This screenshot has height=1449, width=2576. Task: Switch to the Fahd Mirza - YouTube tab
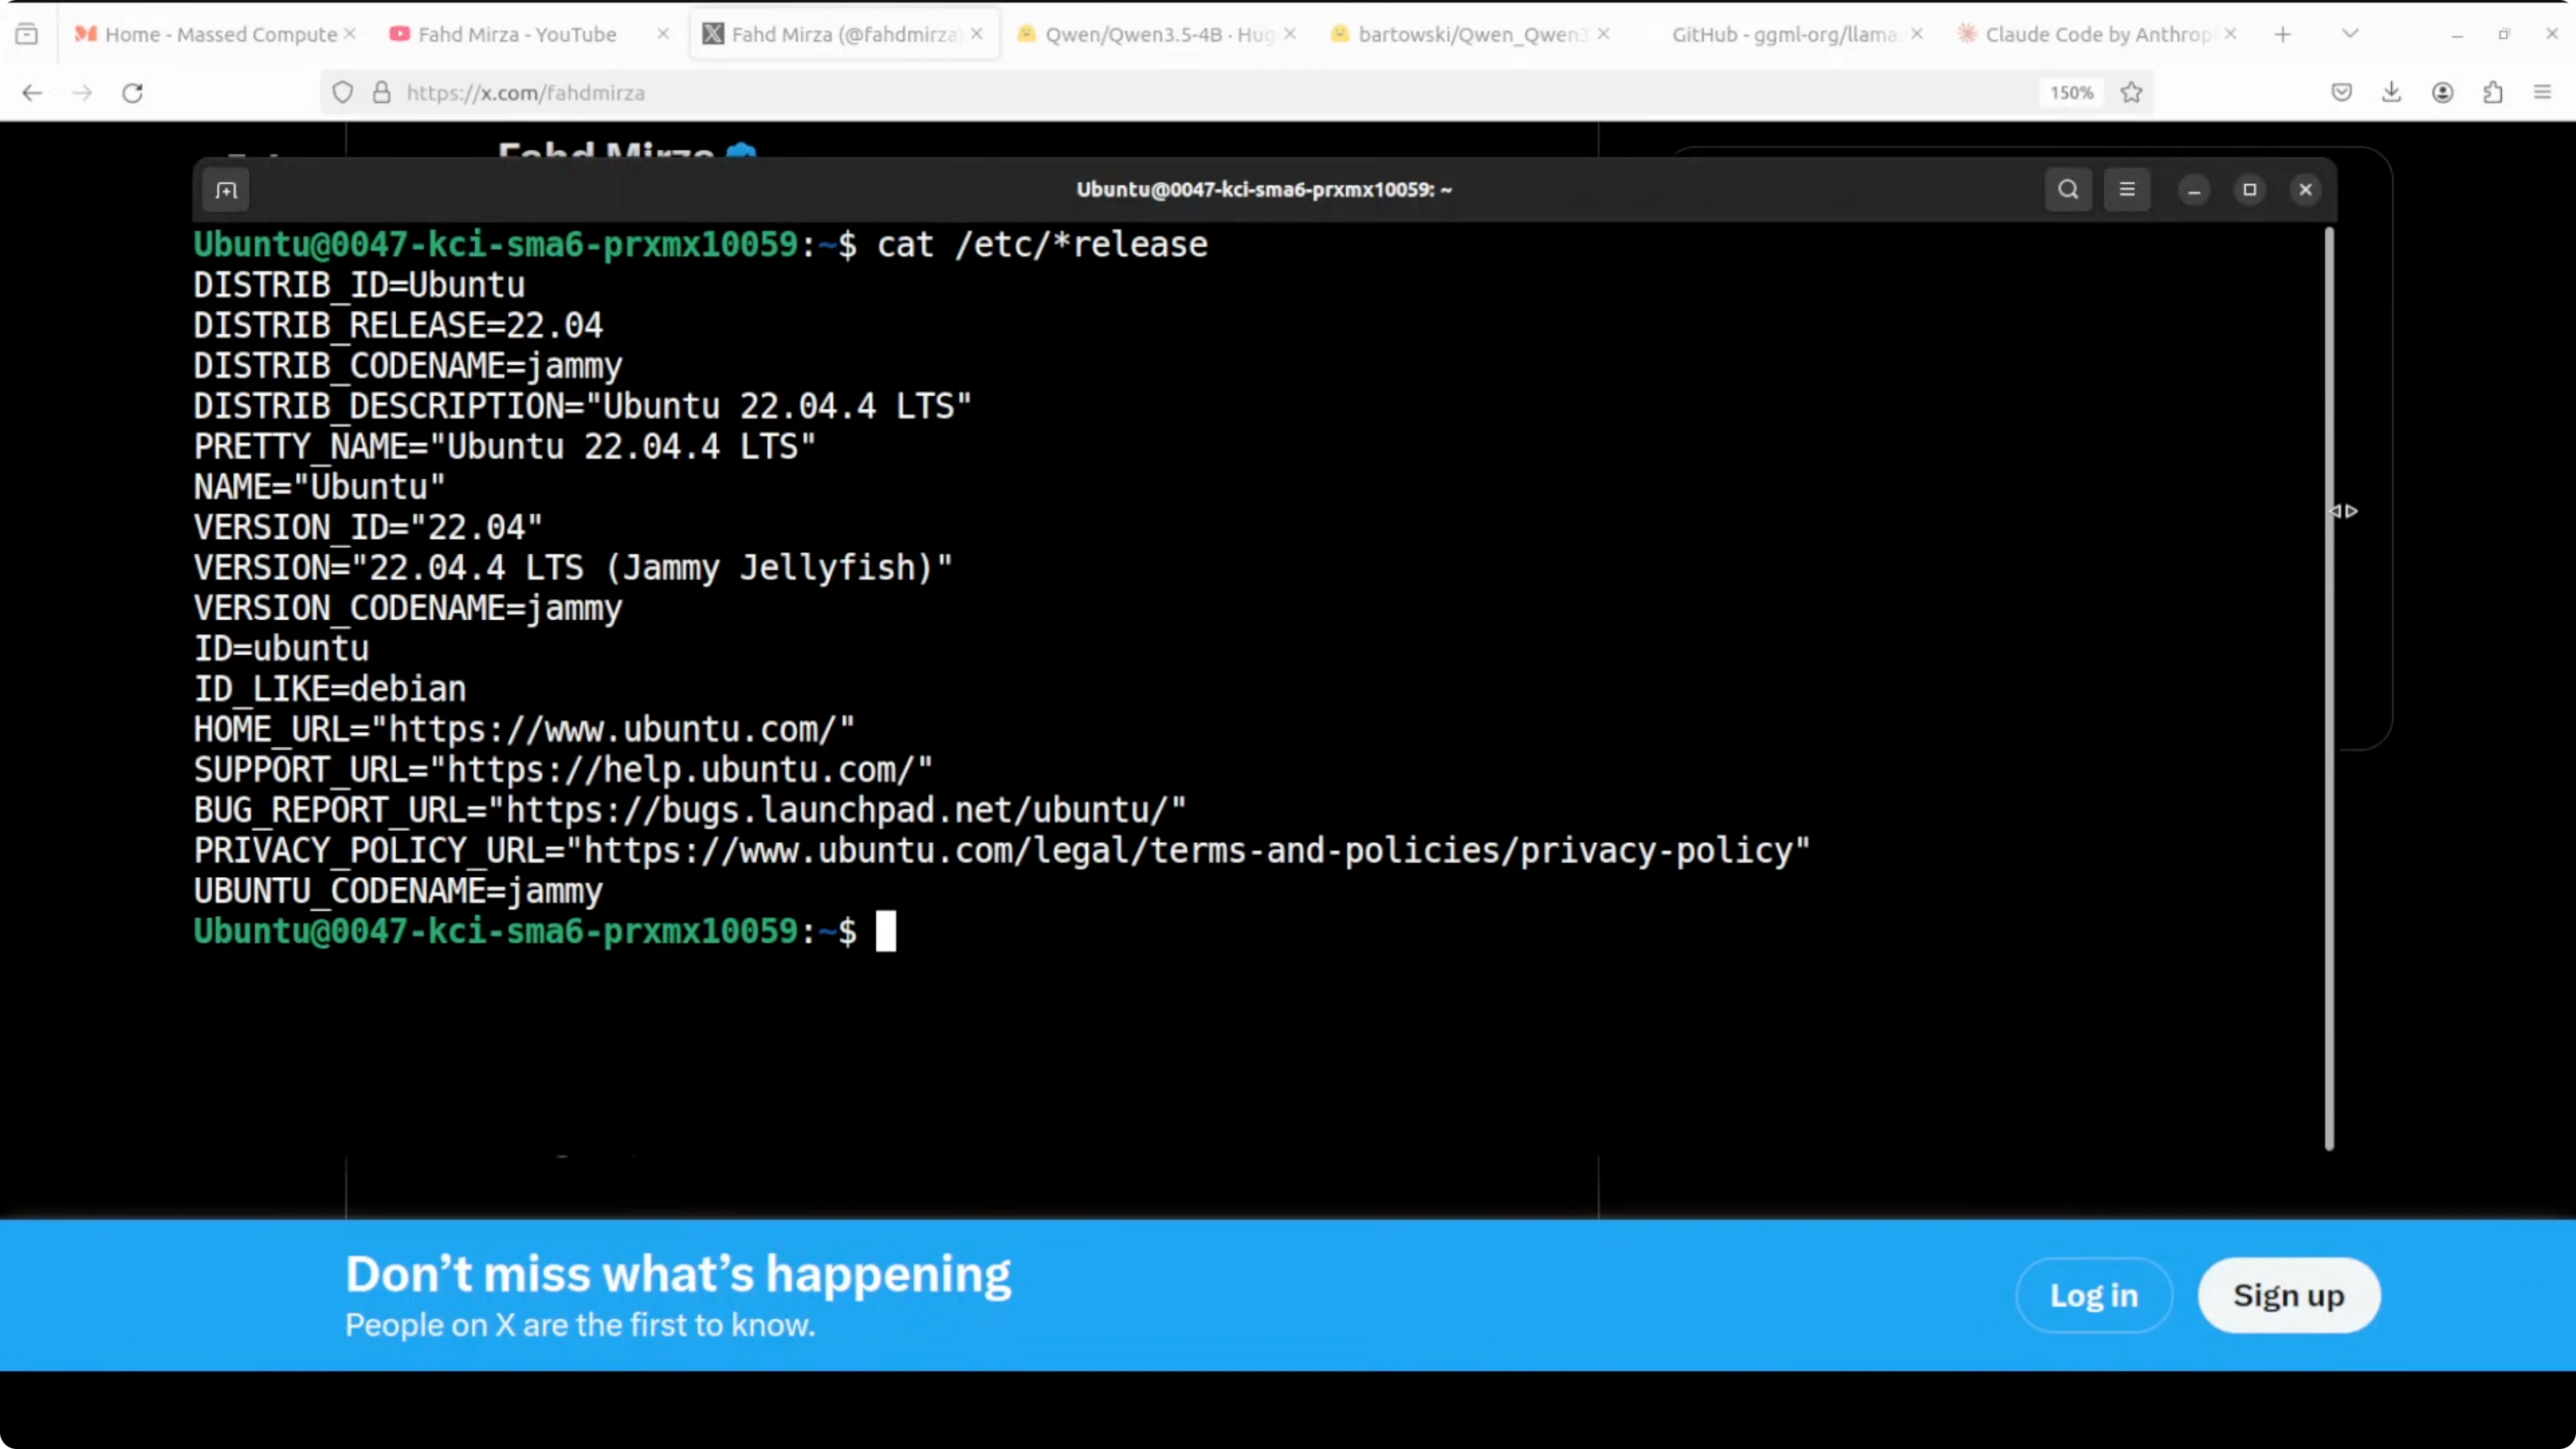click(x=516, y=34)
